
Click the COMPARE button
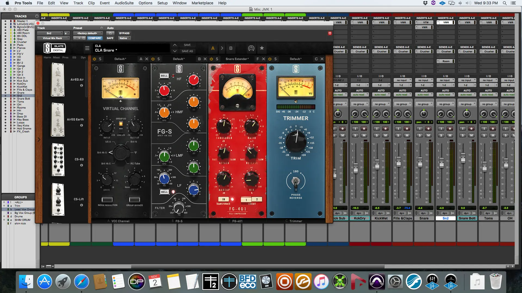pos(94,38)
